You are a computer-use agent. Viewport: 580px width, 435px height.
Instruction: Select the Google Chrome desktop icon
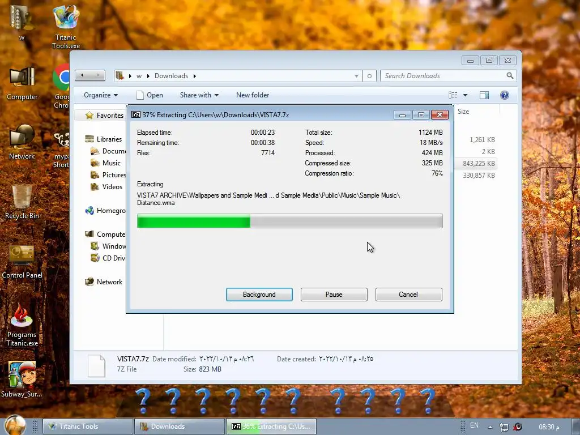(x=61, y=86)
